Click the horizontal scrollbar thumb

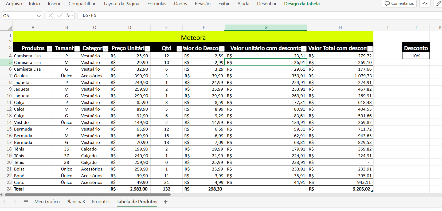[x=88, y=194]
